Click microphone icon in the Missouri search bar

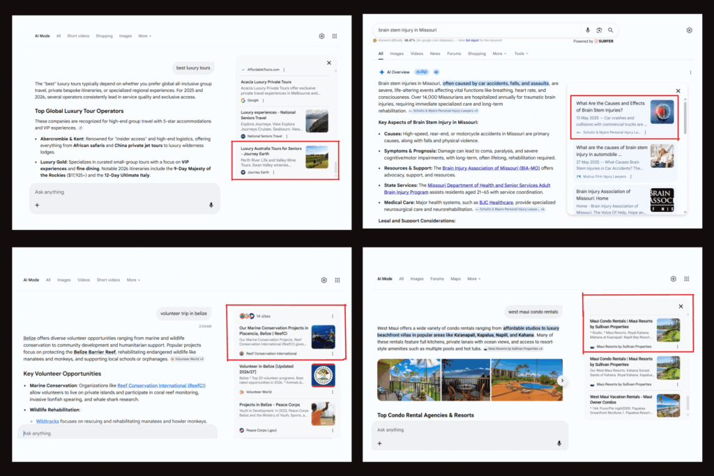pos(588,30)
